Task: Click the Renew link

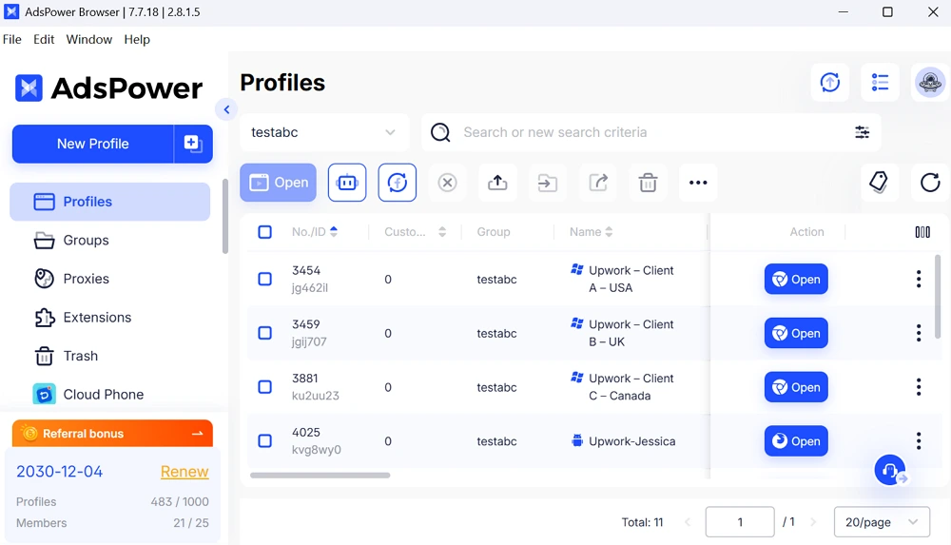Action: tap(184, 472)
